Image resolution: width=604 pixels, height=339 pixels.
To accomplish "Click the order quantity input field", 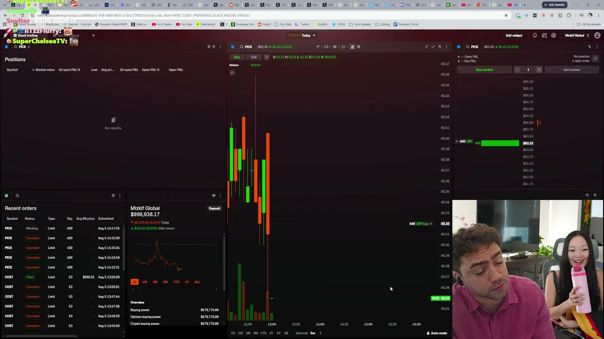I will click(x=528, y=70).
